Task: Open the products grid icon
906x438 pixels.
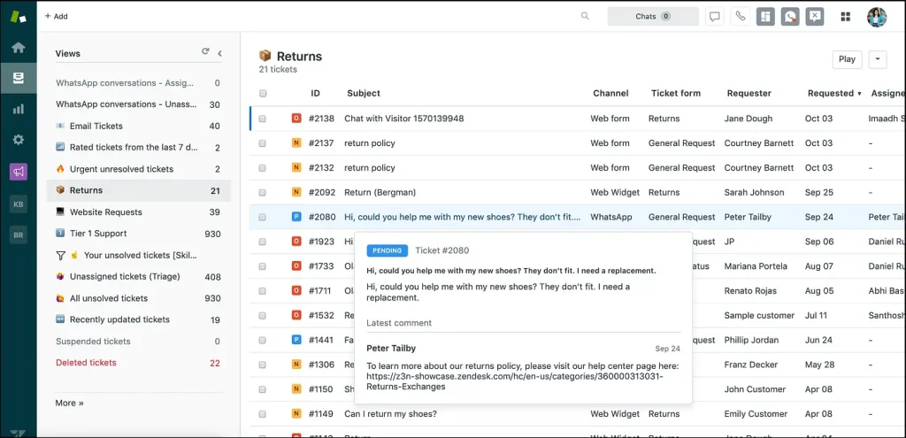Action: pyautogui.click(x=845, y=16)
